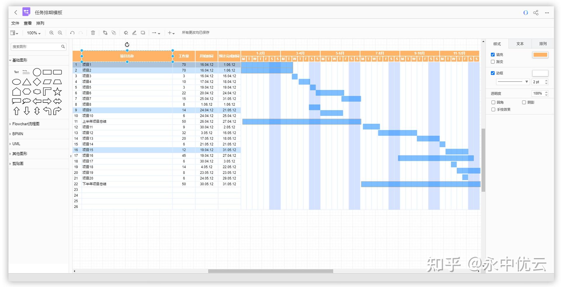Click the rotate handle above selected header

127,44
